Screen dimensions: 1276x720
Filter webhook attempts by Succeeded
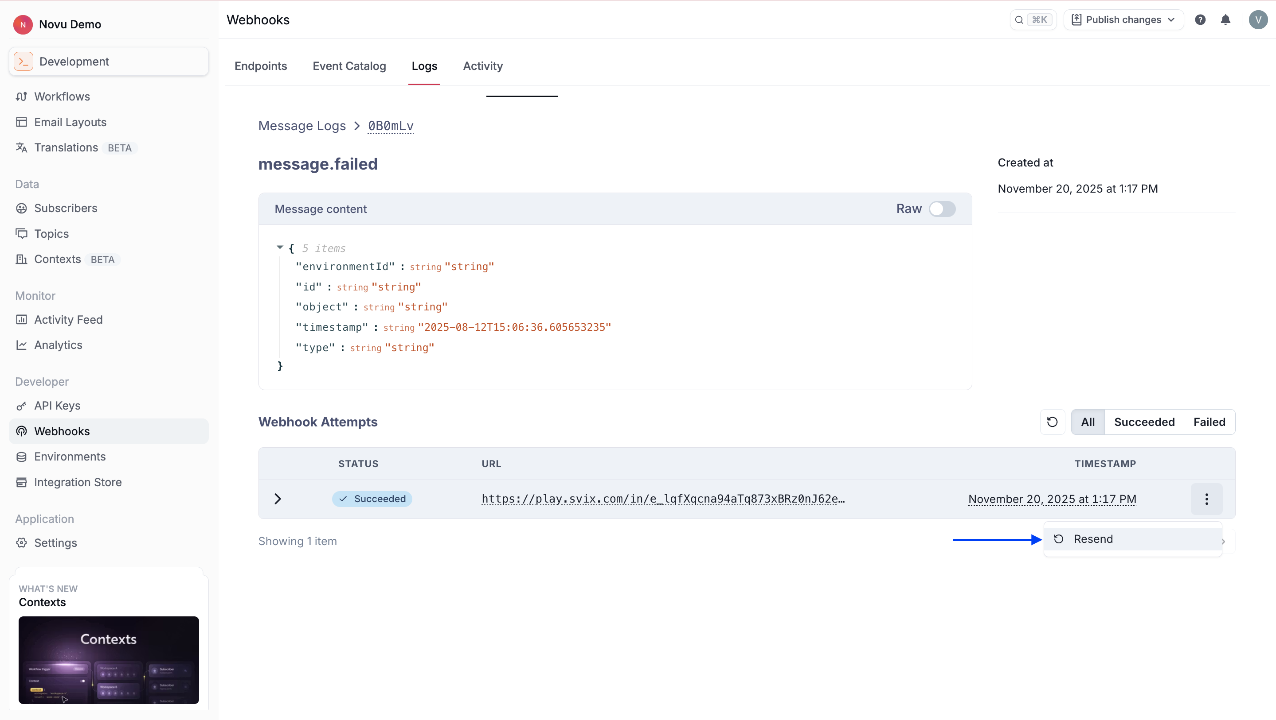coord(1144,422)
